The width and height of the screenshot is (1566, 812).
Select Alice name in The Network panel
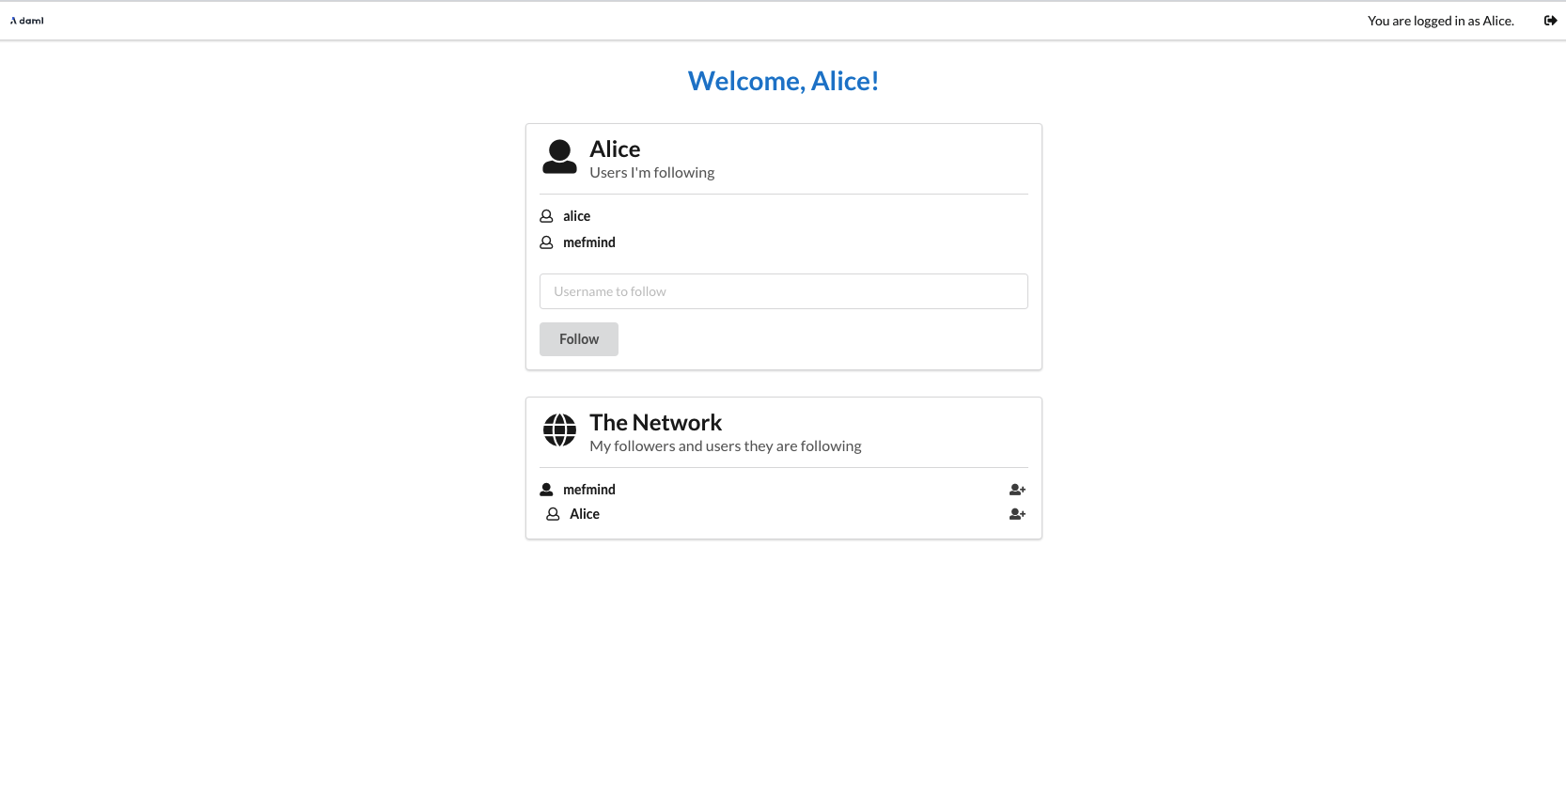(585, 514)
